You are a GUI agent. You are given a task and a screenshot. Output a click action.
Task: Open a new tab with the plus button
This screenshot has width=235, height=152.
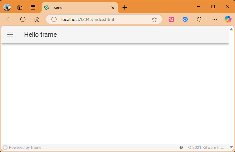click(x=124, y=7)
